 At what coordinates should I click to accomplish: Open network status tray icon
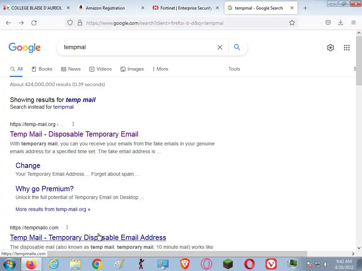(x=318, y=264)
